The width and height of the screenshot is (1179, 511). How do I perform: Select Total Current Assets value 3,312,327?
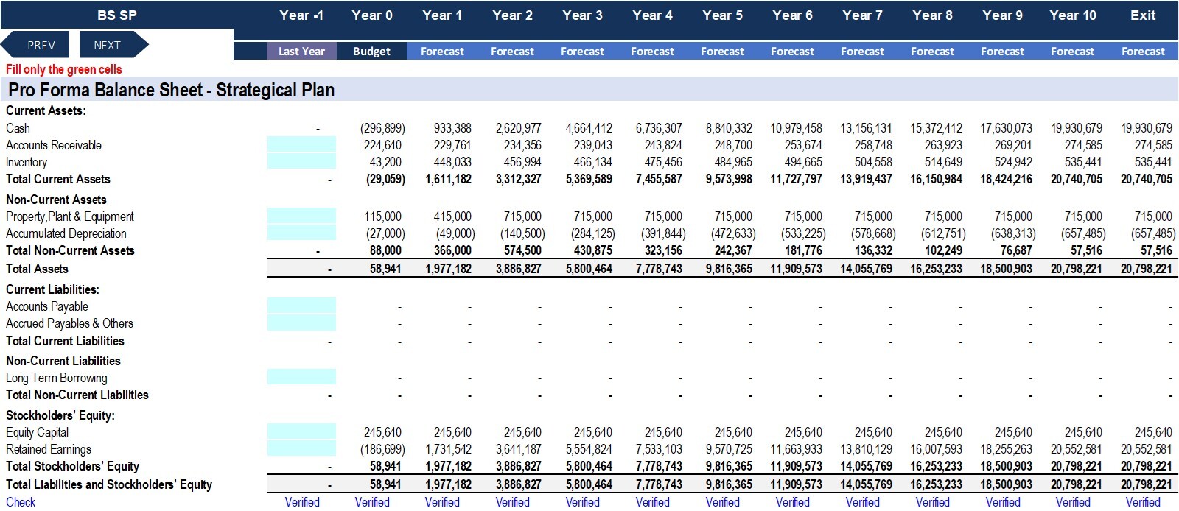(518, 179)
